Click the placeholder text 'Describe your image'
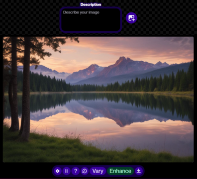 [81, 12]
